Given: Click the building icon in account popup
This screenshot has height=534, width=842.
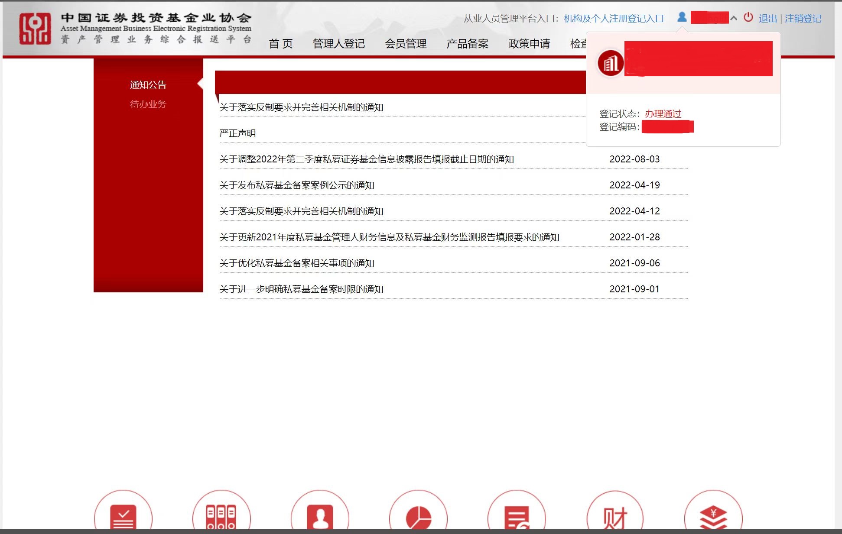Looking at the screenshot, I should pos(611,63).
